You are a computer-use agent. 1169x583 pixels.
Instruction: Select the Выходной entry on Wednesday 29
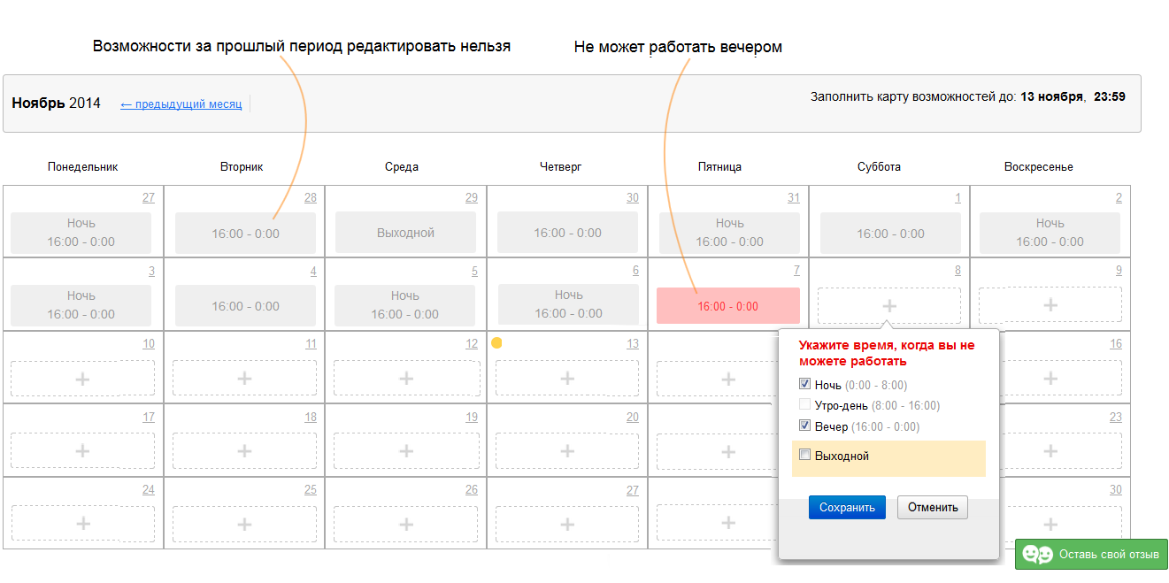tap(405, 233)
